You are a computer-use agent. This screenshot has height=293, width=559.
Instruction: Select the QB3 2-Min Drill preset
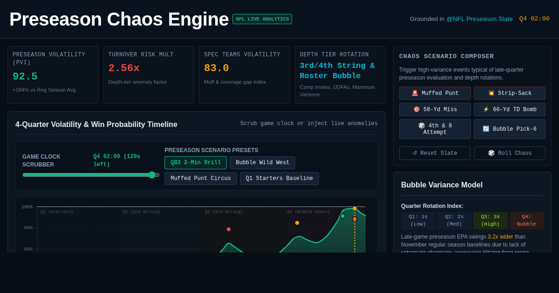[196, 163]
